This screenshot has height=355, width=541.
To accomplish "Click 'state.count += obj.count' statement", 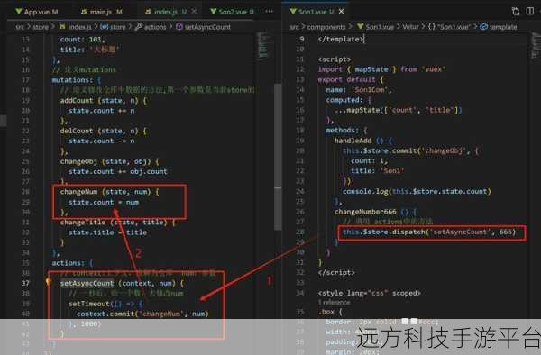I will [117, 171].
